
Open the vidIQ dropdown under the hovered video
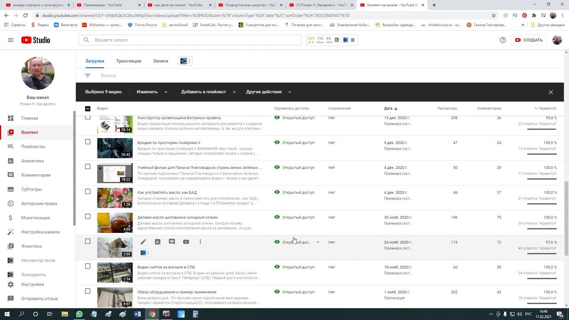144,253
